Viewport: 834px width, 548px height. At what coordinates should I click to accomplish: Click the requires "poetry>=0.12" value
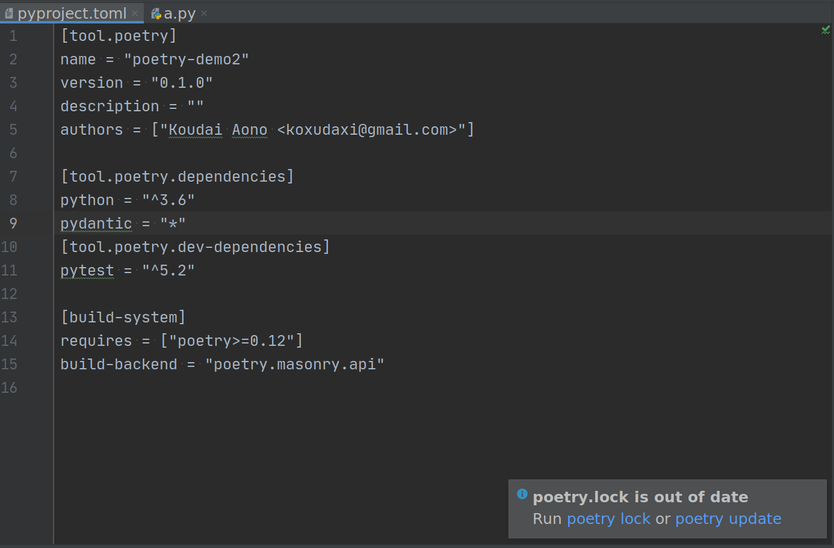point(232,340)
